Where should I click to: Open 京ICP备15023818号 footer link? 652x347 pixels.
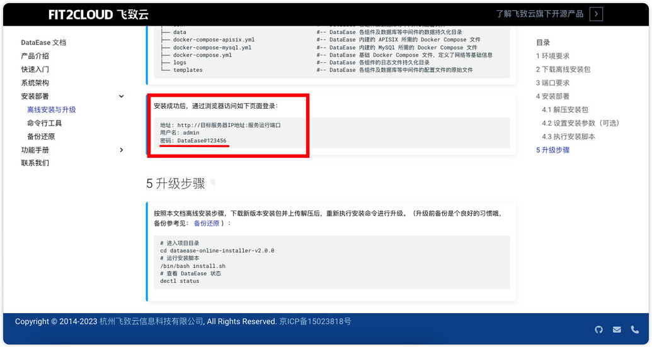tap(315, 321)
